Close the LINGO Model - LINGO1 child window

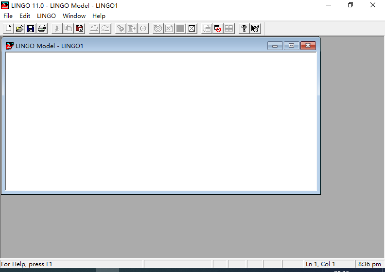(308, 46)
